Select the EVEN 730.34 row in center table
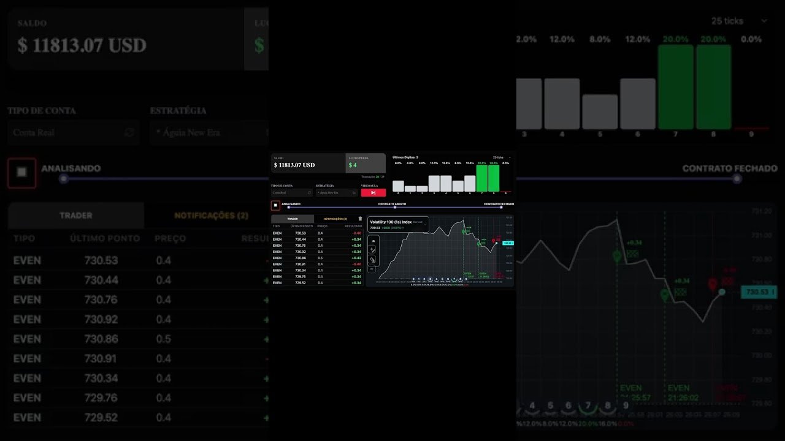The width and height of the screenshot is (785, 441). click(x=317, y=270)
